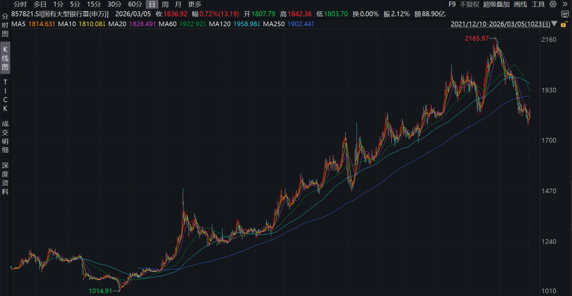Viewport: 572px width, 296px height.
Task: Open the 更多 periods menu
Action: (195, 4)
